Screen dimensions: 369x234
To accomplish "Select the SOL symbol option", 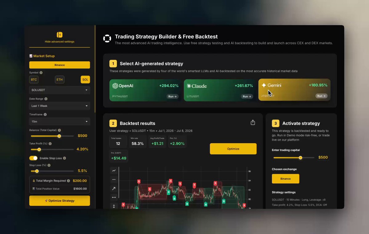I will (85, 80).
